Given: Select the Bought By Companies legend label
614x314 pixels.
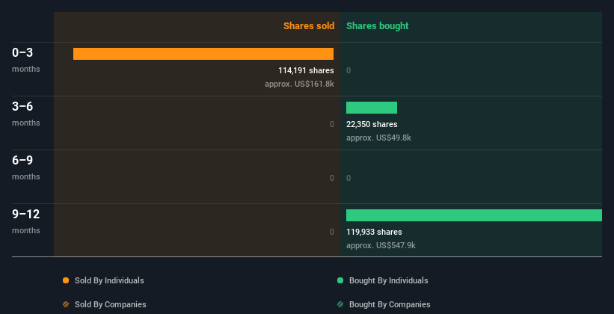Looking at the screenshot, I should (390, 304).
